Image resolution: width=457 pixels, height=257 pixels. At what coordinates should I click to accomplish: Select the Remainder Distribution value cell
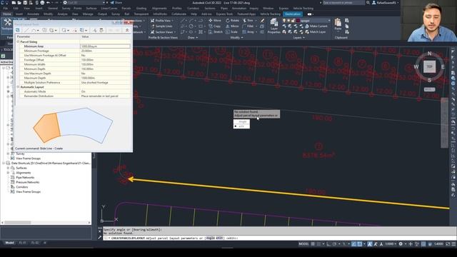[x=106, y=96]
